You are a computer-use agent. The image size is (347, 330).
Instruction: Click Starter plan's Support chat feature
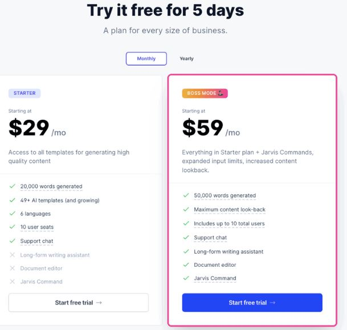36,241
